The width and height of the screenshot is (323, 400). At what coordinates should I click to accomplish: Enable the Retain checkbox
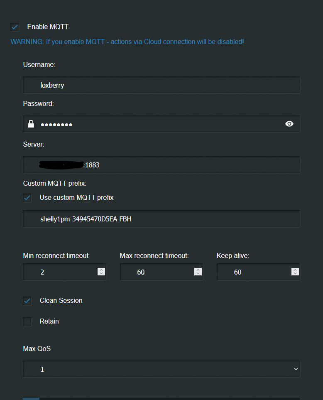27,321
